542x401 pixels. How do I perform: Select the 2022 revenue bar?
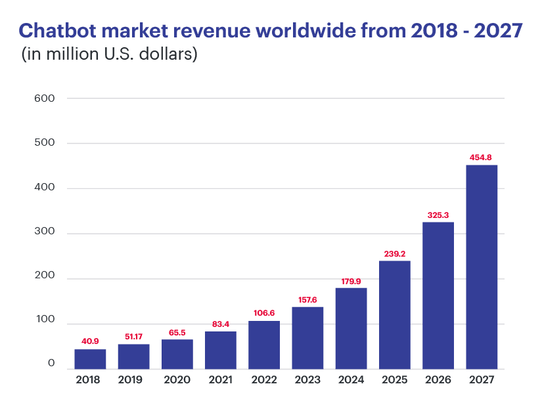coord(263,341)
